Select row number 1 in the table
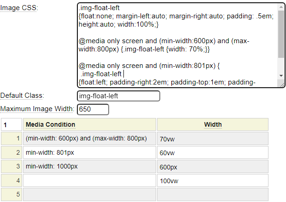The width and height of the screenshot is (286, 202). 12,139
